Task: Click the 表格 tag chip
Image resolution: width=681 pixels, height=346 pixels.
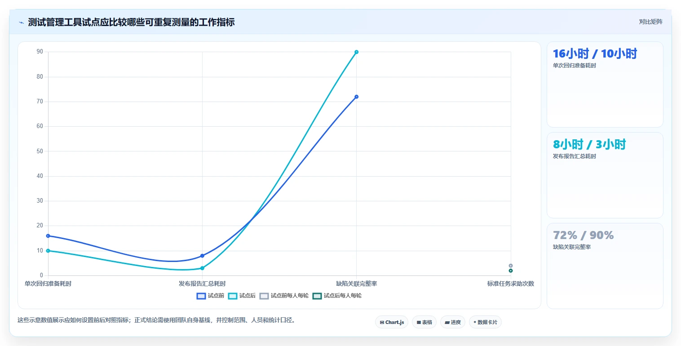Action: (x=424, y=322)
